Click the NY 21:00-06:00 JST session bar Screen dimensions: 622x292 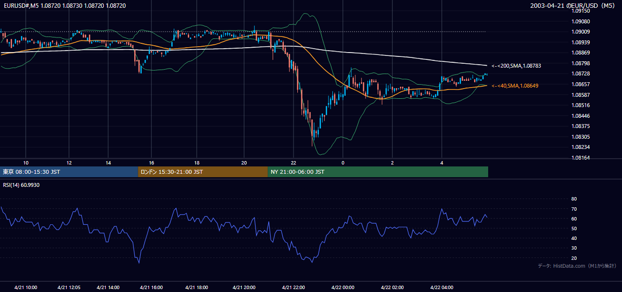pos(378,172)
